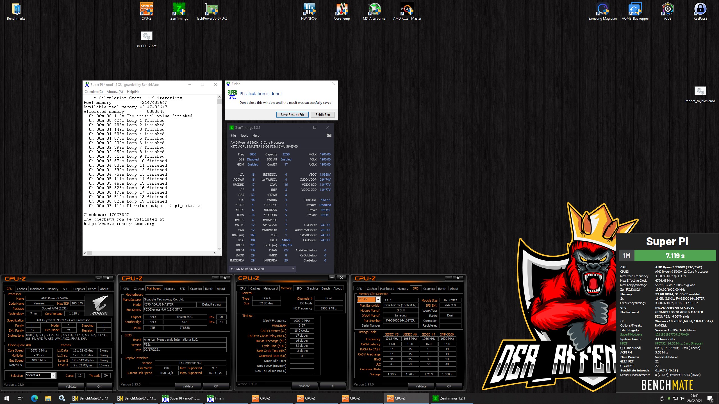Click the volume icon in system tray

click(682, 398)
